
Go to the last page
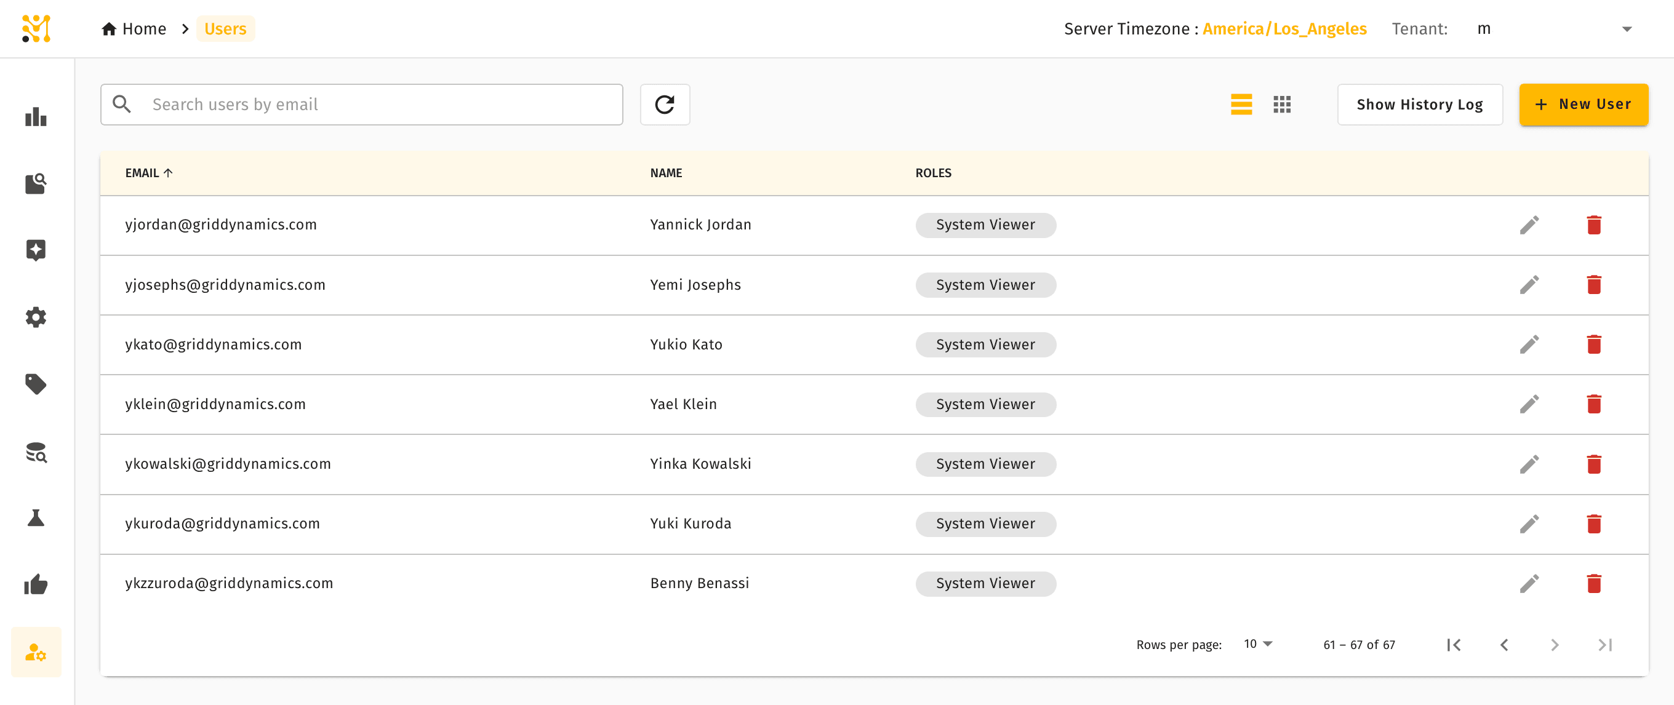(1605, 645)
